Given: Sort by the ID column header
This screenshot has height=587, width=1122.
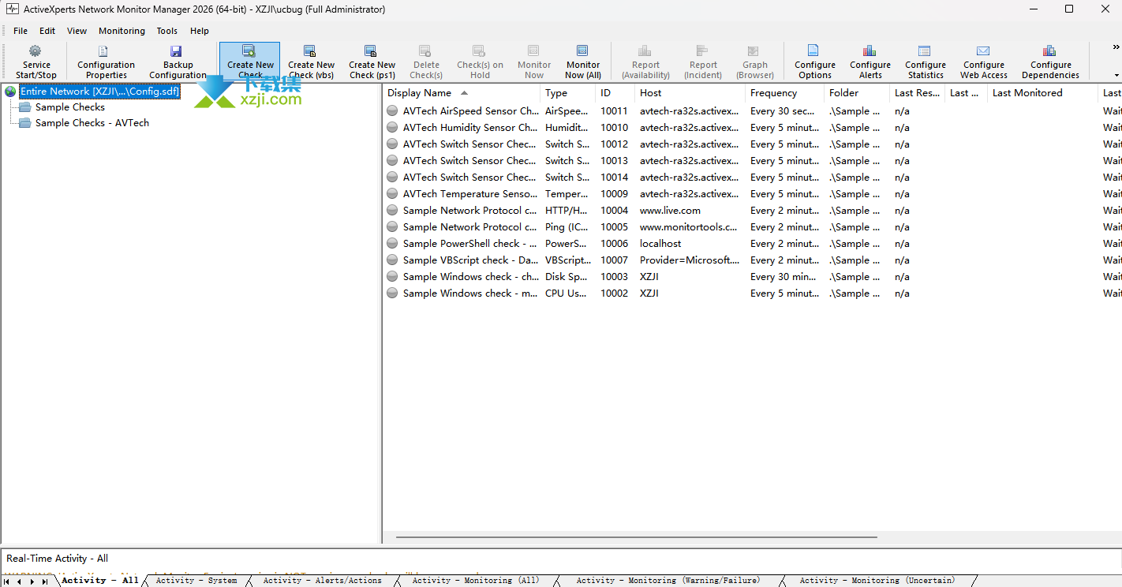Looking at the screenshot, I should (615, 93).
